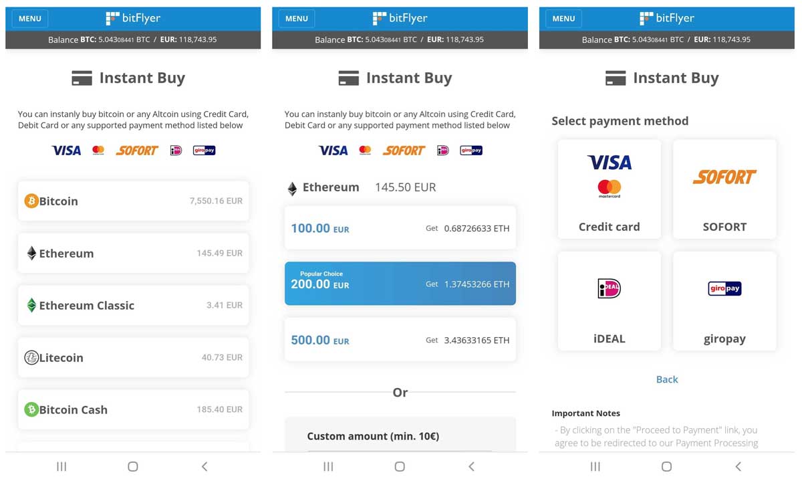The height and width of the screenshot is (495, 802).
Task: Focus the Custom amount input field
Action: pyautogui.click(x=400, y=451)
